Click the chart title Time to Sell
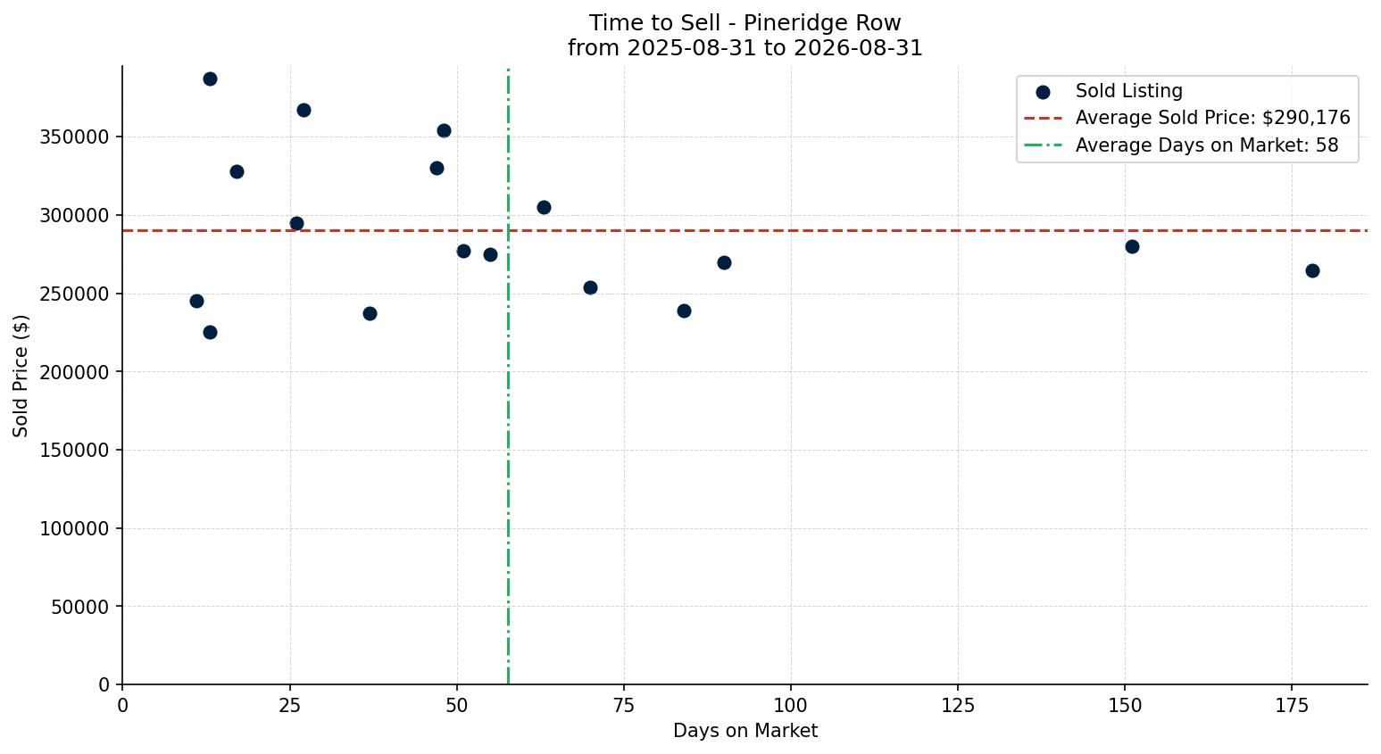The image size is (1381, 754). tap(745, 23)
